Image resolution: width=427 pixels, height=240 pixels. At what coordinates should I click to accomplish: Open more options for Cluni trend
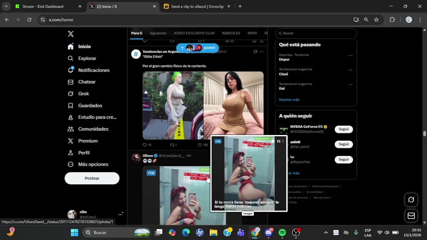pyautogui.click(x=350, y=70)
